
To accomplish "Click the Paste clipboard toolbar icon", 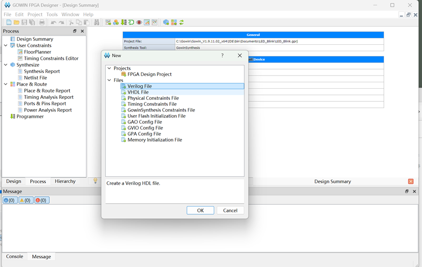I will pos(87,22).
